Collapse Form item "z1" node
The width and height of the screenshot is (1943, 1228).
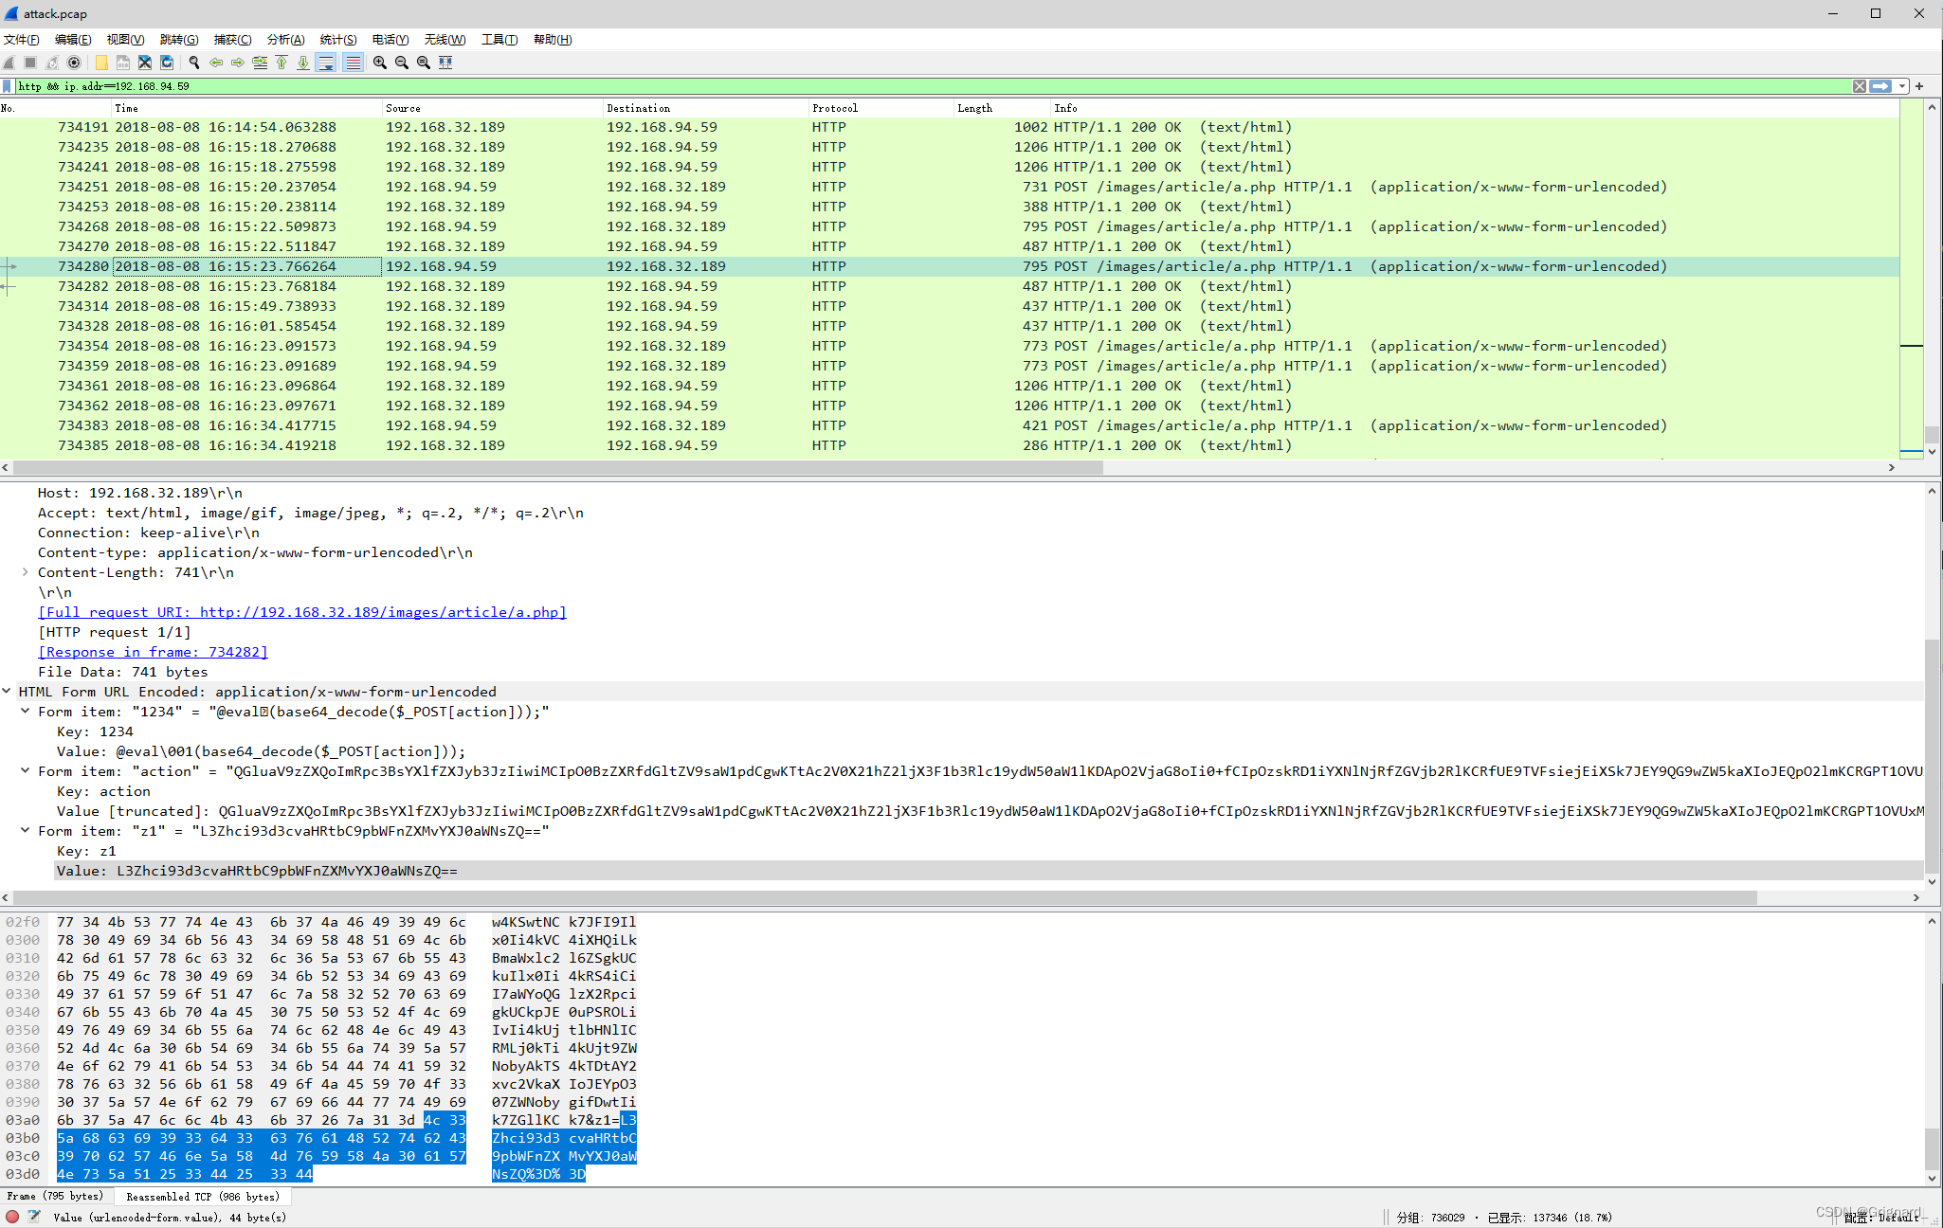[25, 831]
